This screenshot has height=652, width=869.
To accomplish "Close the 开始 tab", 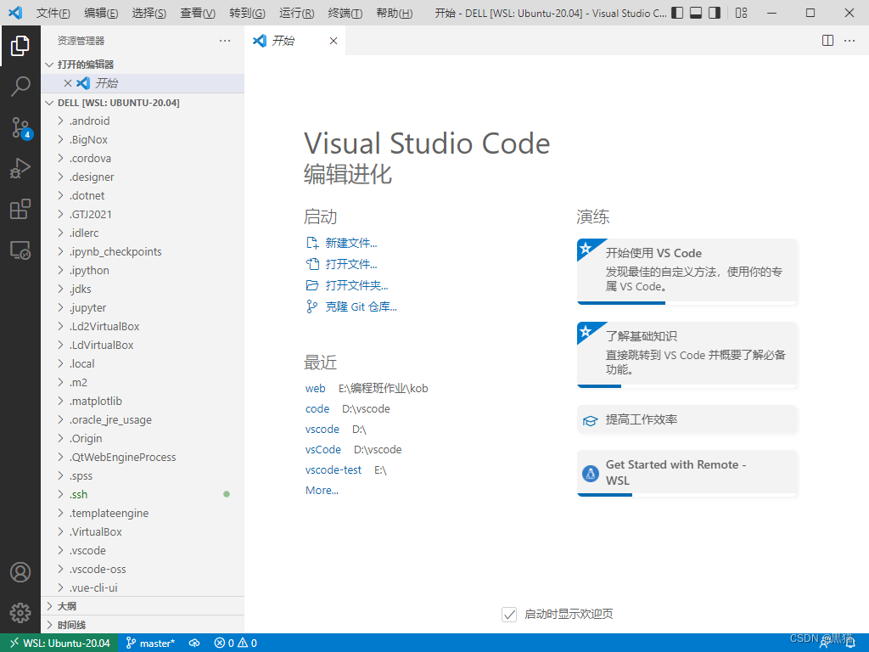I will 333,41.
